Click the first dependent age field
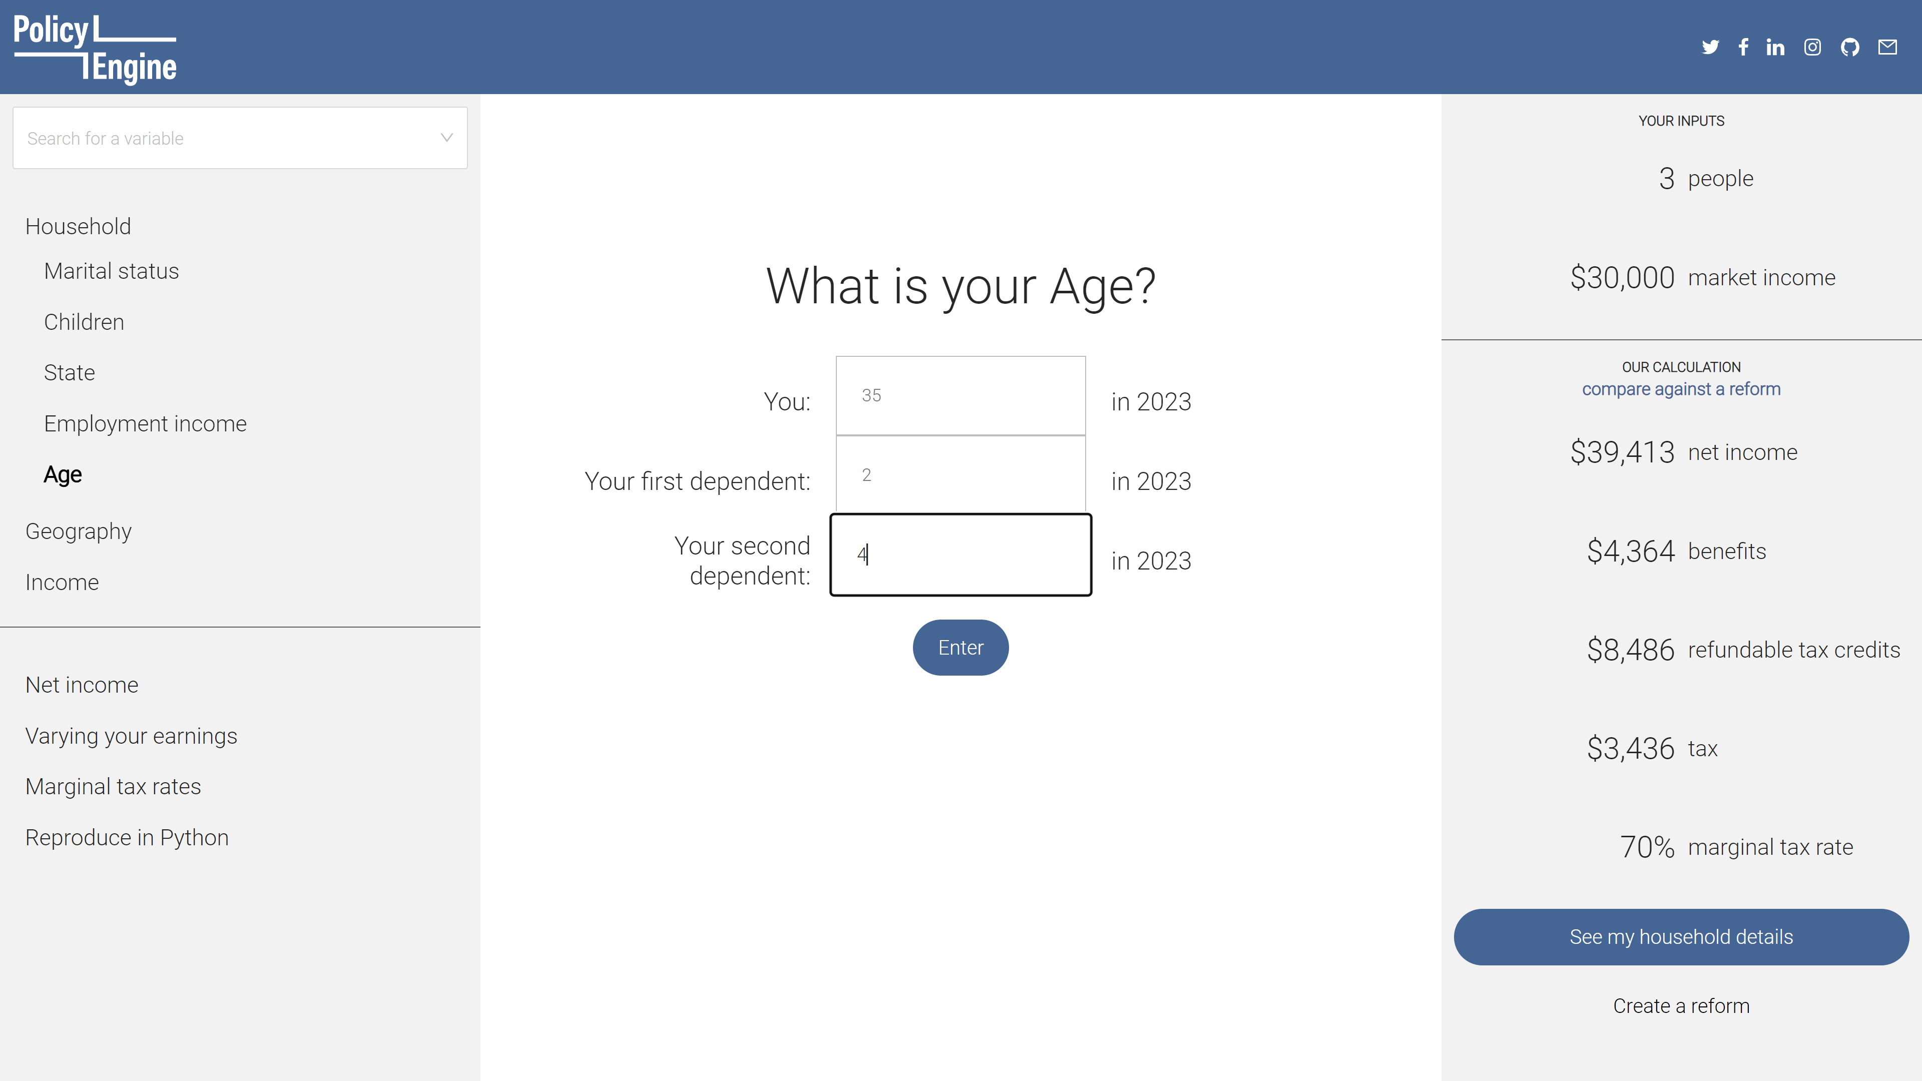The image size is (1922, 1081). click(x=960, y=474)
